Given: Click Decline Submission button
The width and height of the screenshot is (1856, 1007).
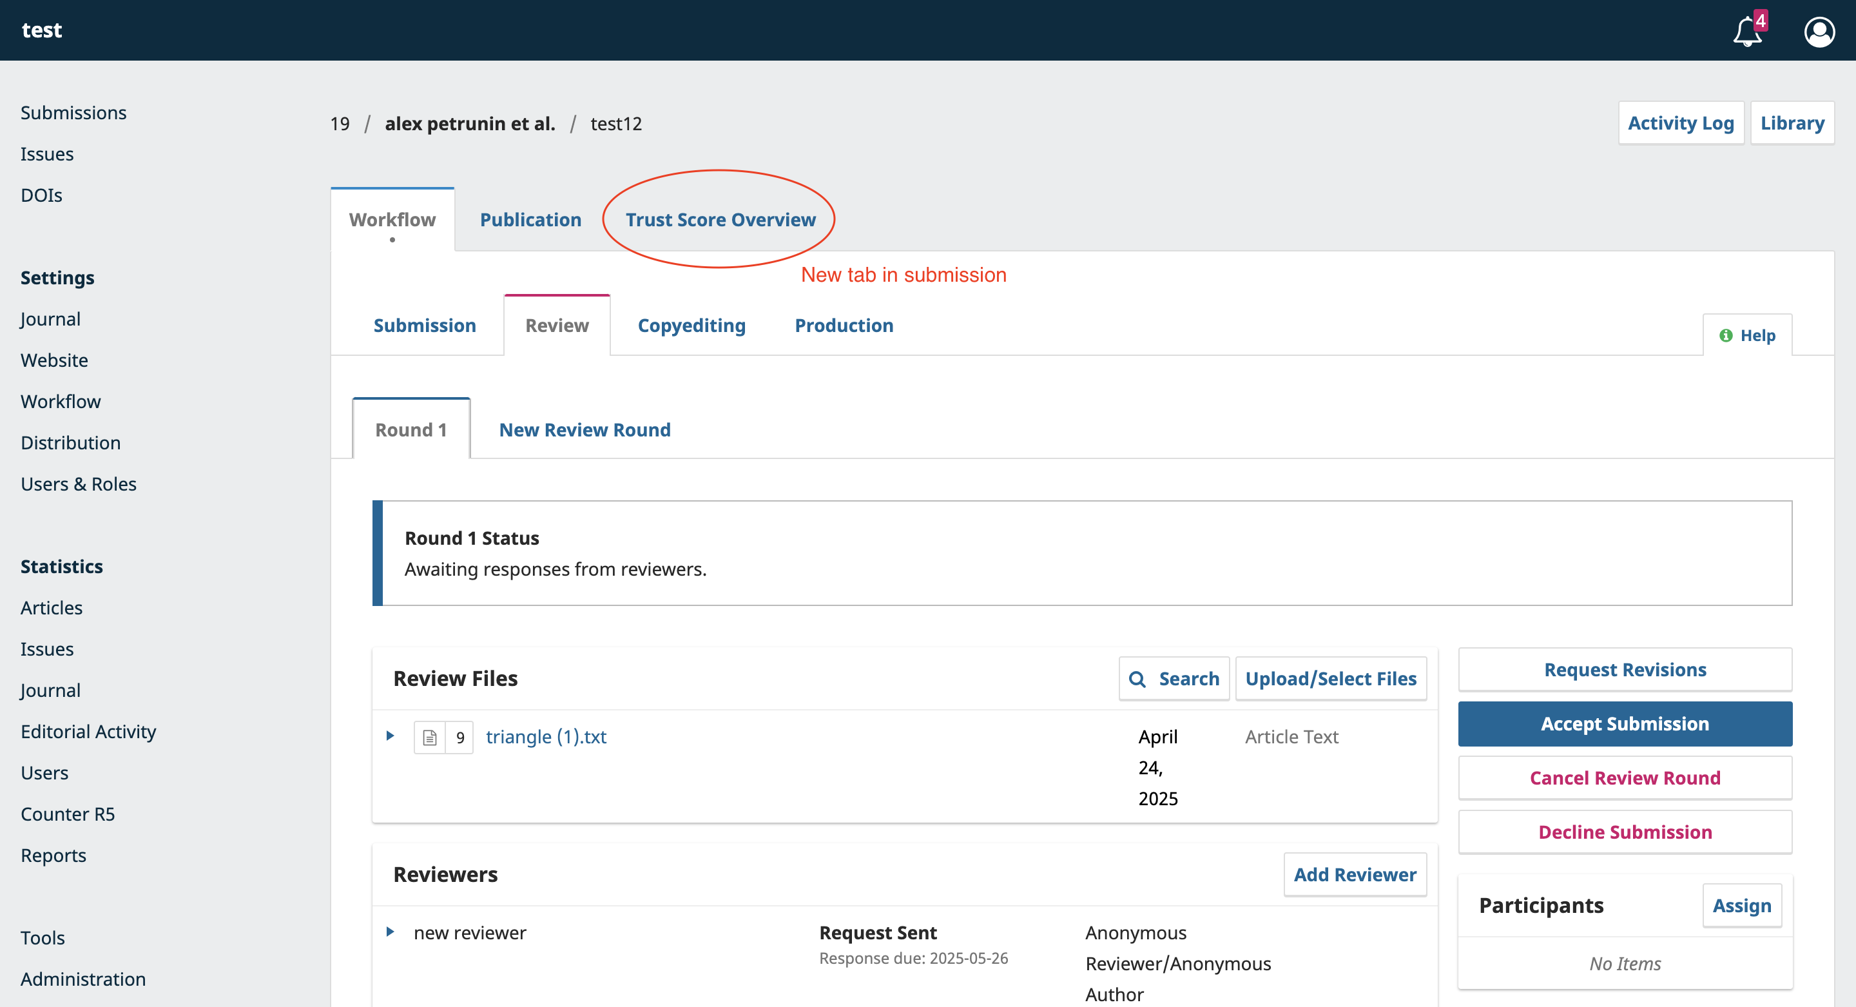Looking at the screenshot, I should (1624, 832).
